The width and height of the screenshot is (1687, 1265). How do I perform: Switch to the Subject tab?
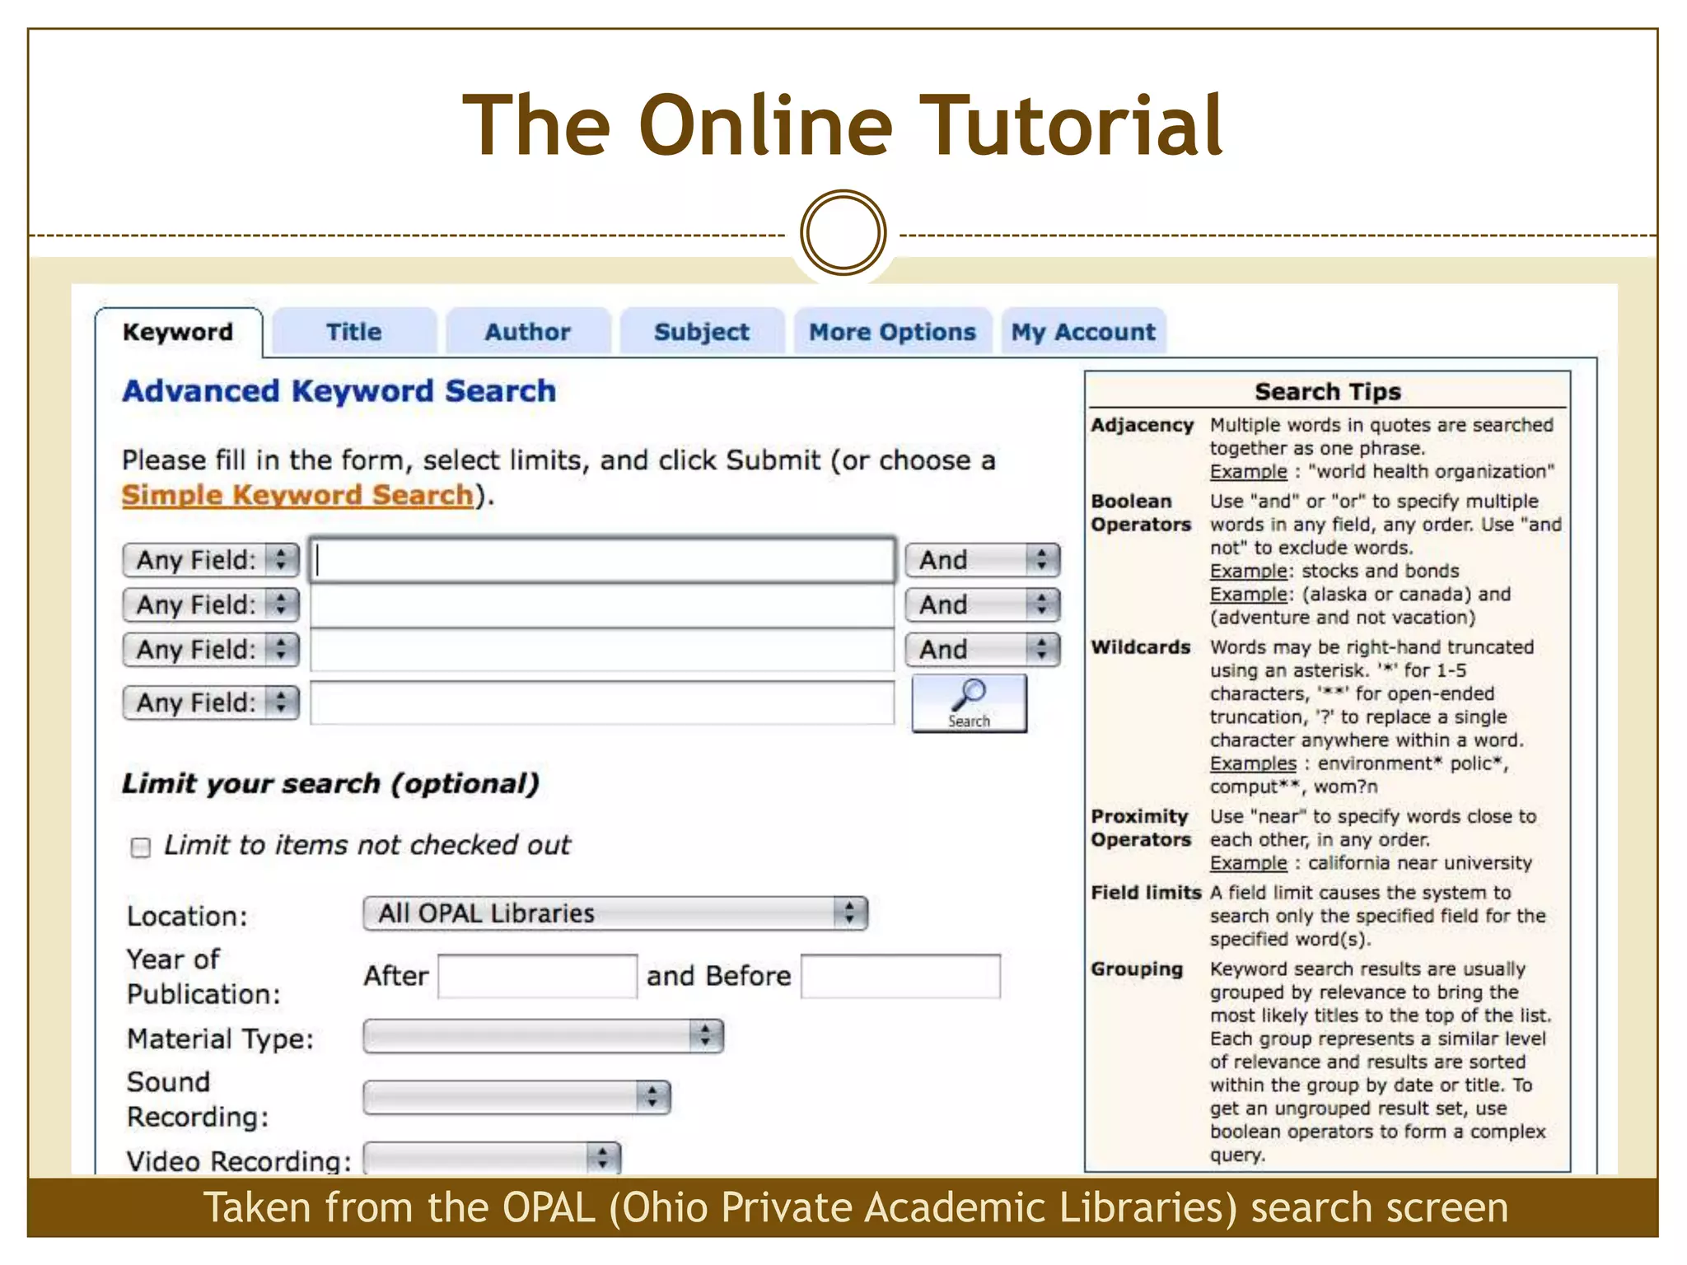click(702, 332)
